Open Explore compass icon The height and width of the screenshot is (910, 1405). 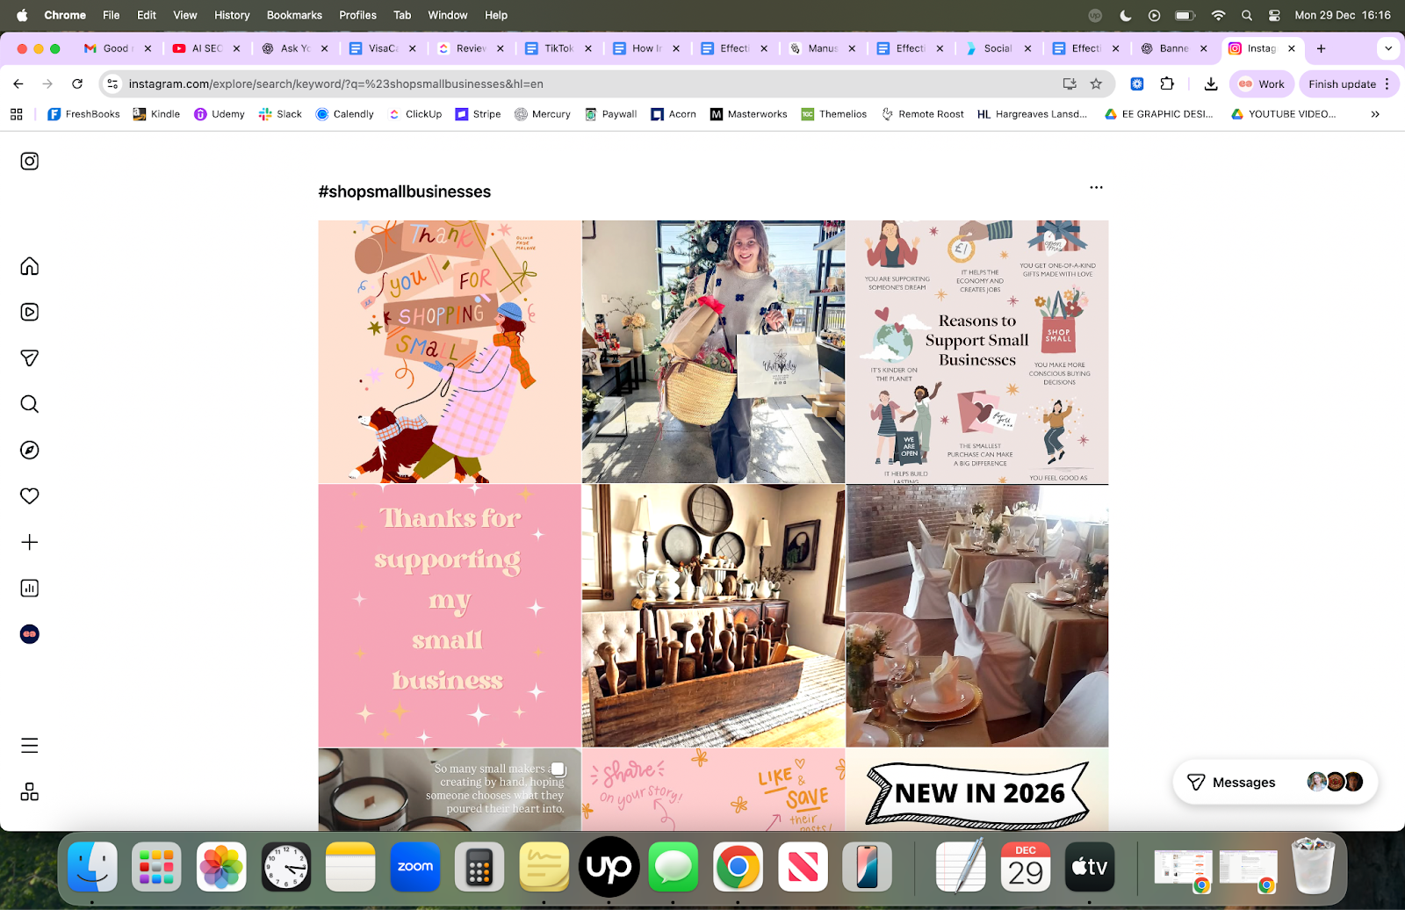click(30, 450)
